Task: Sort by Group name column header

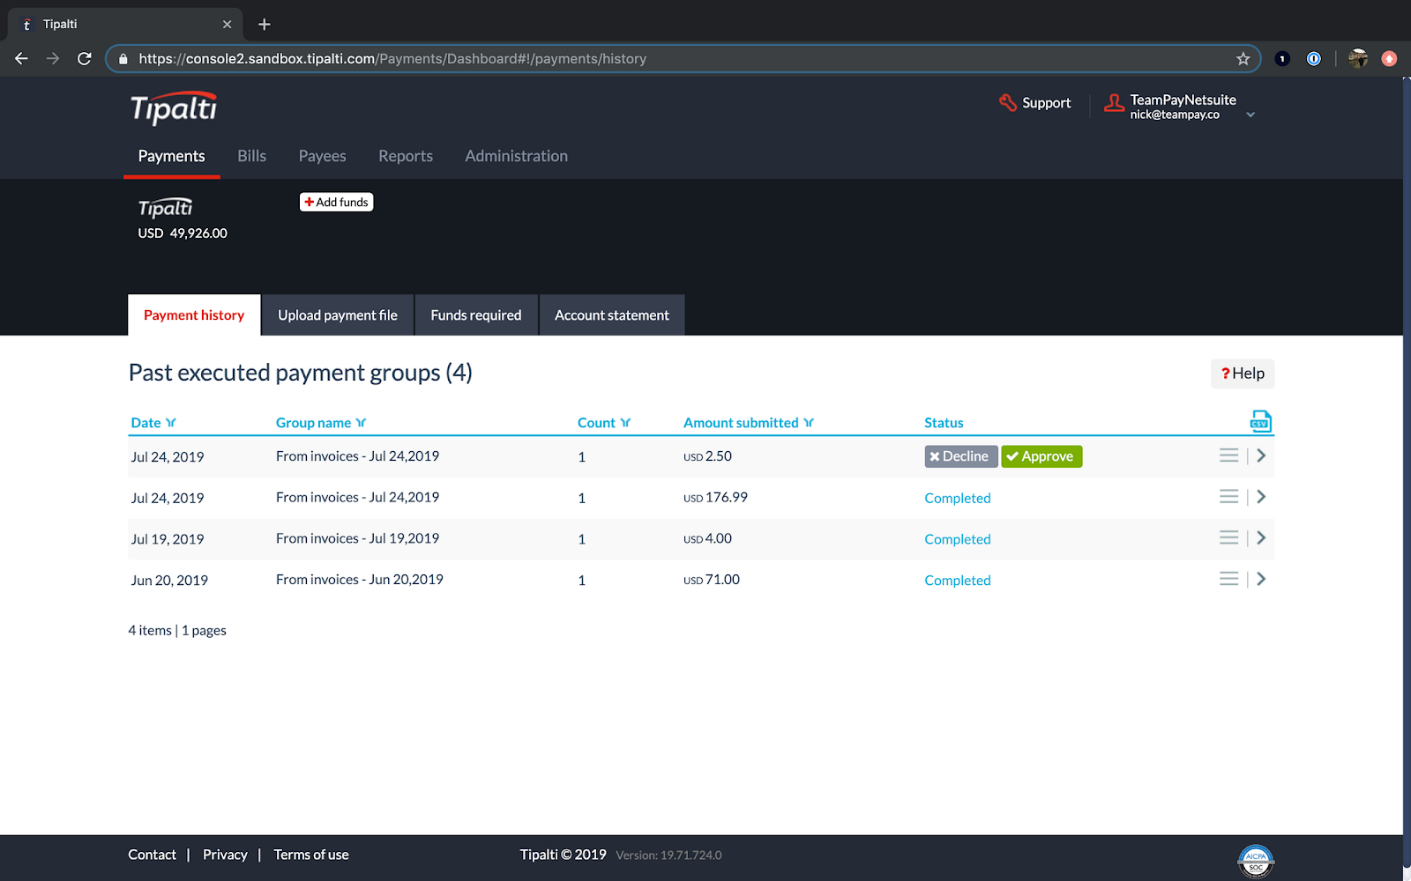Action: (313, 423)
